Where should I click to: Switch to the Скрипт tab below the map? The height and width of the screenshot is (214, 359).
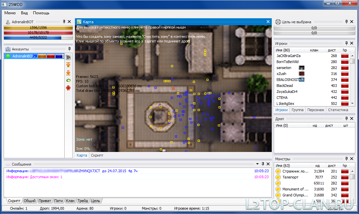point(97,155)
